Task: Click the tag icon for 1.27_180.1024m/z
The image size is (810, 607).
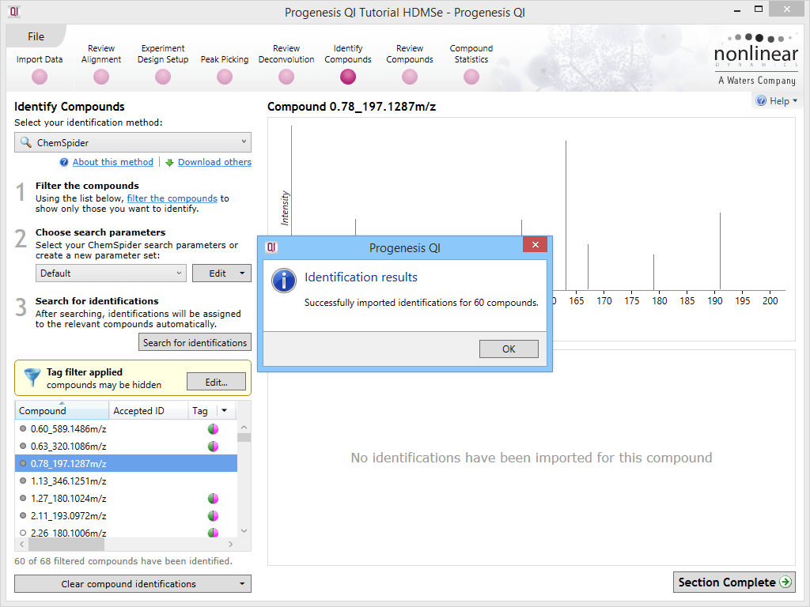Action: (x=213, y=499)
